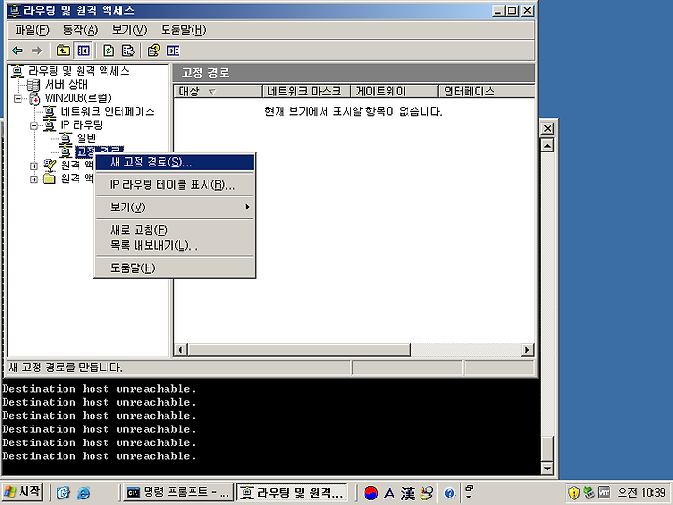Click the action pane toggle icon
The width and height of the screenshot is (673, 505).
tap(174, 50)
